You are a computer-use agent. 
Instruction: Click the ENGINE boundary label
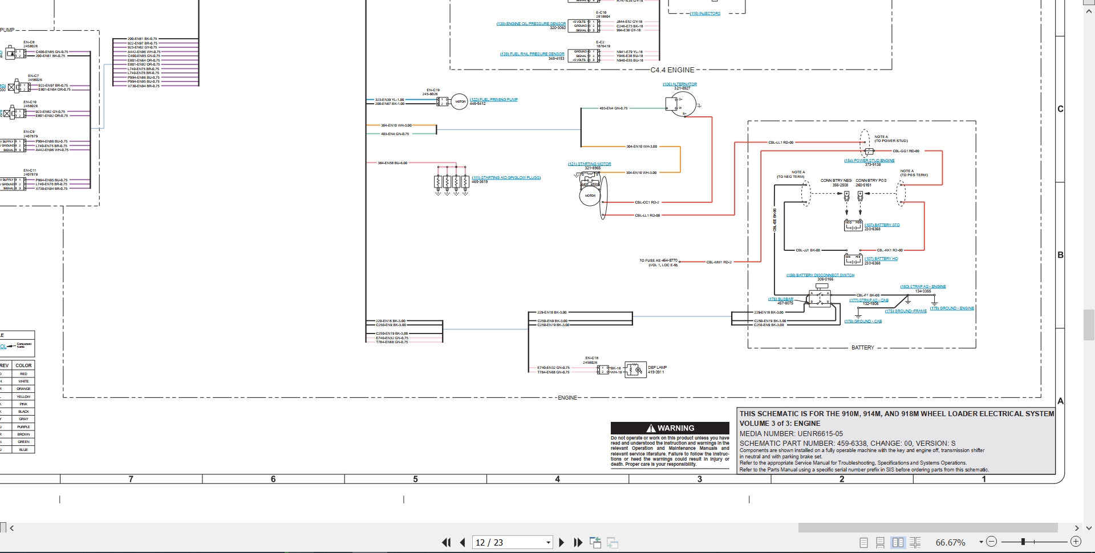(x=567, y=398)
